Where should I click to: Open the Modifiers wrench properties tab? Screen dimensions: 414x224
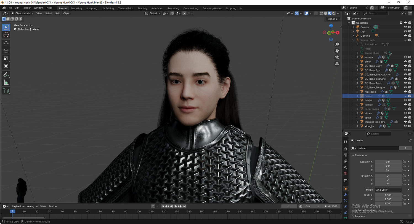tap(346, 195)
